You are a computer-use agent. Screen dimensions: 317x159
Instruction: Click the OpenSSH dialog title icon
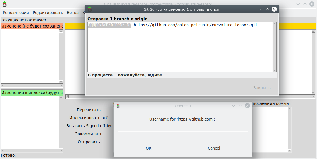[118, 106]
